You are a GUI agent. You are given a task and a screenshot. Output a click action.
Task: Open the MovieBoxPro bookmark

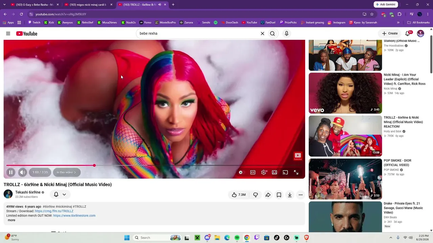click(x=165, y=23)
